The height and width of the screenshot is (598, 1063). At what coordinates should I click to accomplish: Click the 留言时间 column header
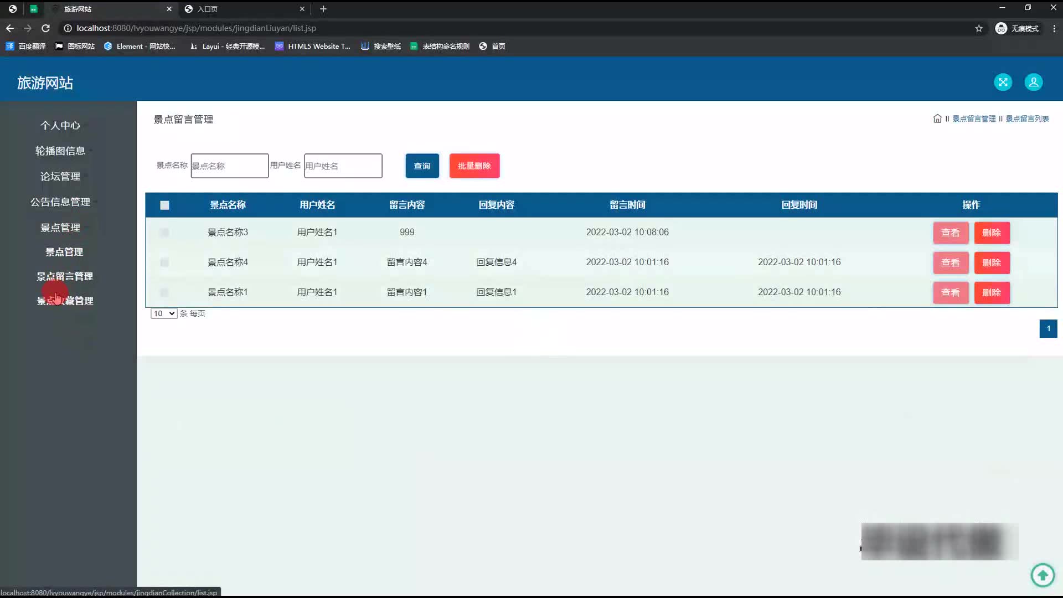click(627, 205)
